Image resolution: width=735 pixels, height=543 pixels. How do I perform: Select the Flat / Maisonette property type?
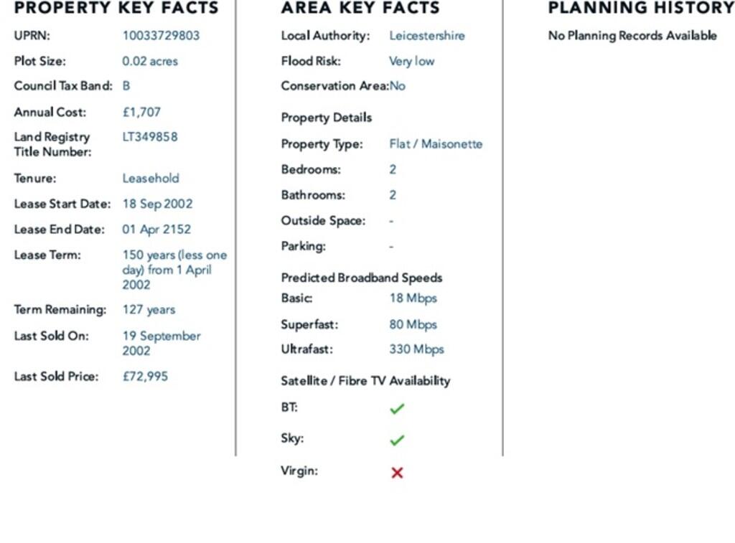click(x=436, y=143)
